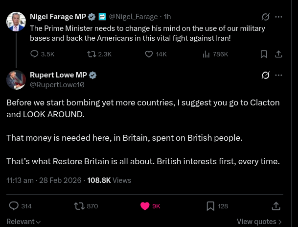This screenshot has width=298, height=227.
Task: Open the affiliation badge beside Nigel Farage
Action: [x=102, y=17]
